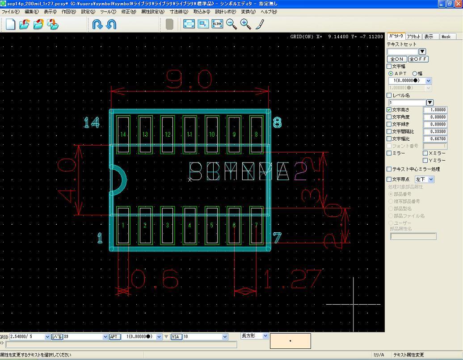Click the Zoom Out magnifier icon
The height and width of the screenshot is (360, 463).
231,24
